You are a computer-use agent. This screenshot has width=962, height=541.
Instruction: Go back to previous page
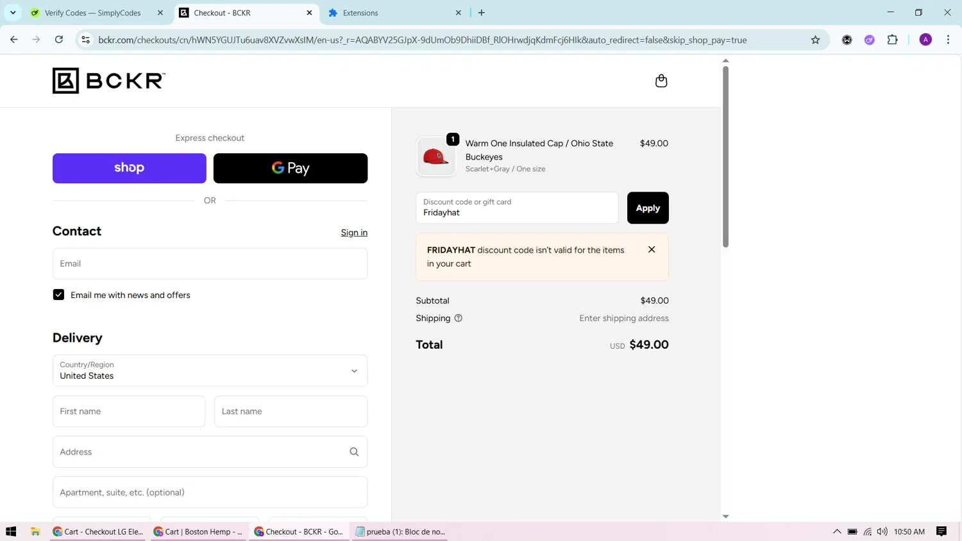[14, 40]
